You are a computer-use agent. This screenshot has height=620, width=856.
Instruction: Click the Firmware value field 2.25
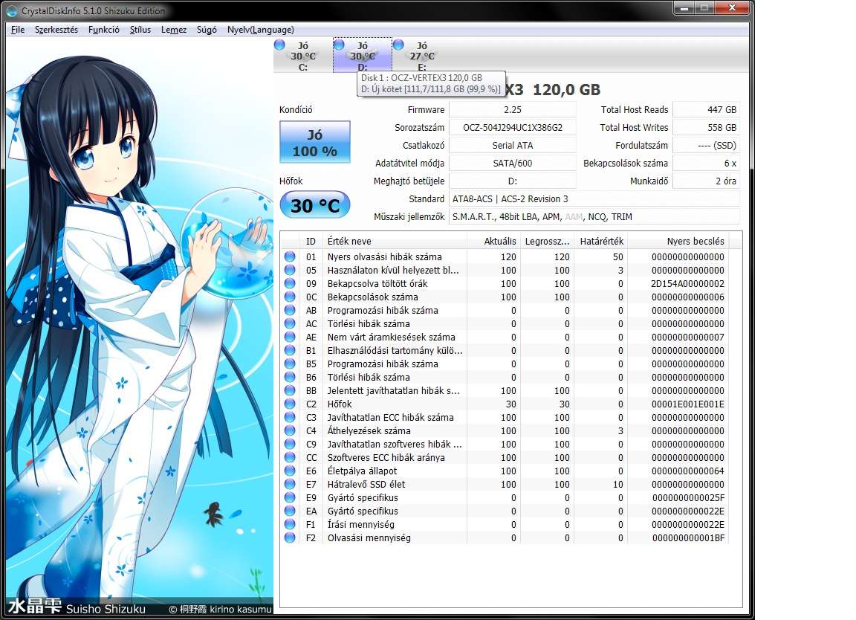click(x=513, y=110)
